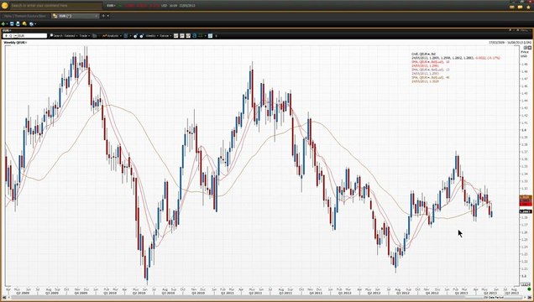The image size is (534, 302).
Task: Click the green bars icon in chart toolbar
Action: [x=201, y=36]
